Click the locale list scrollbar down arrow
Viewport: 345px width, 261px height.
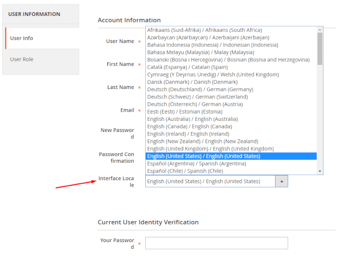319,171
